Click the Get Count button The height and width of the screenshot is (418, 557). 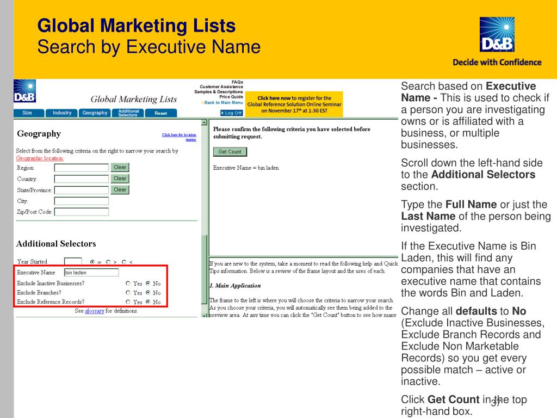(230, 152)
